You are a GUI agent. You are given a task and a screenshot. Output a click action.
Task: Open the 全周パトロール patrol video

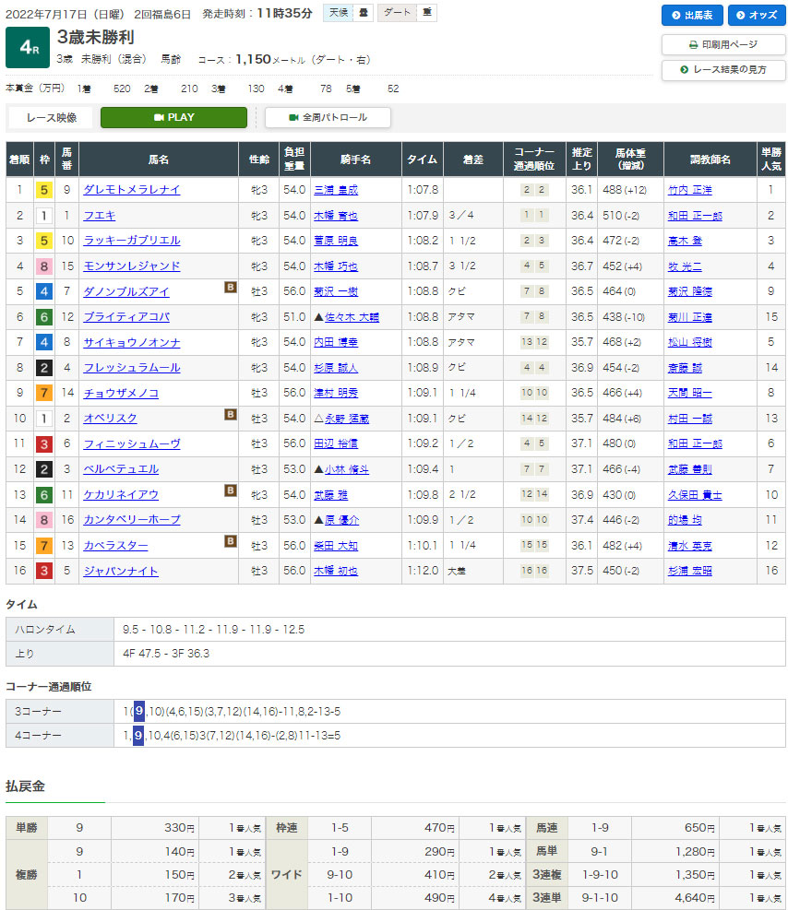[x=328, y=118]
